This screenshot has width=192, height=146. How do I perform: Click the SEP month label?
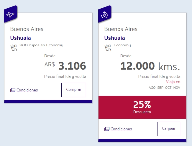160,88
